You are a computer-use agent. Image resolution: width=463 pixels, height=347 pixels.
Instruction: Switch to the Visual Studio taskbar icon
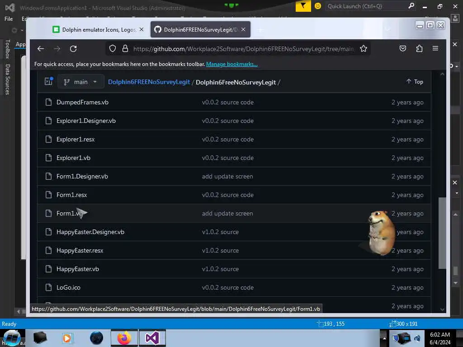pyautogui.click(x=152, y=338)
